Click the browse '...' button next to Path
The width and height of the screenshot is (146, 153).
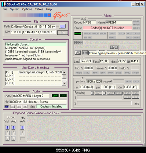62,26
